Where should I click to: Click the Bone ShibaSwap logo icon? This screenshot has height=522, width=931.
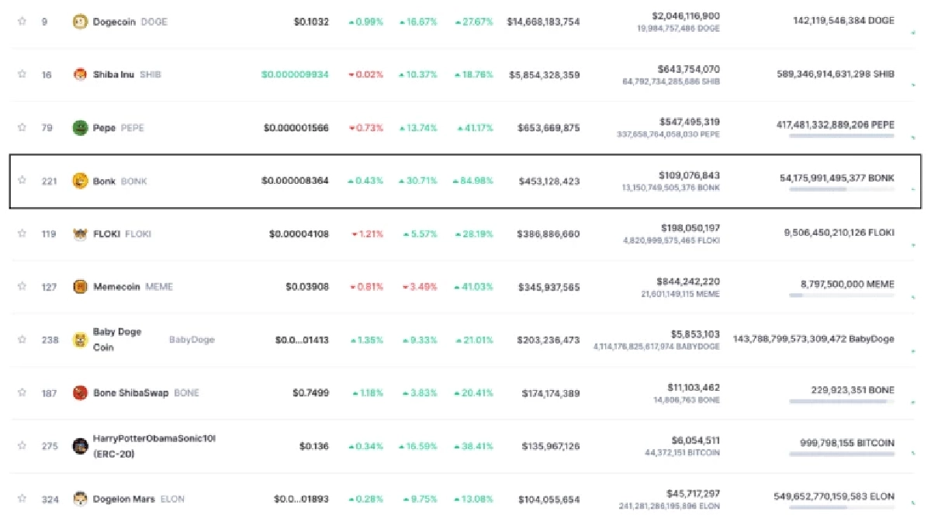79,393
